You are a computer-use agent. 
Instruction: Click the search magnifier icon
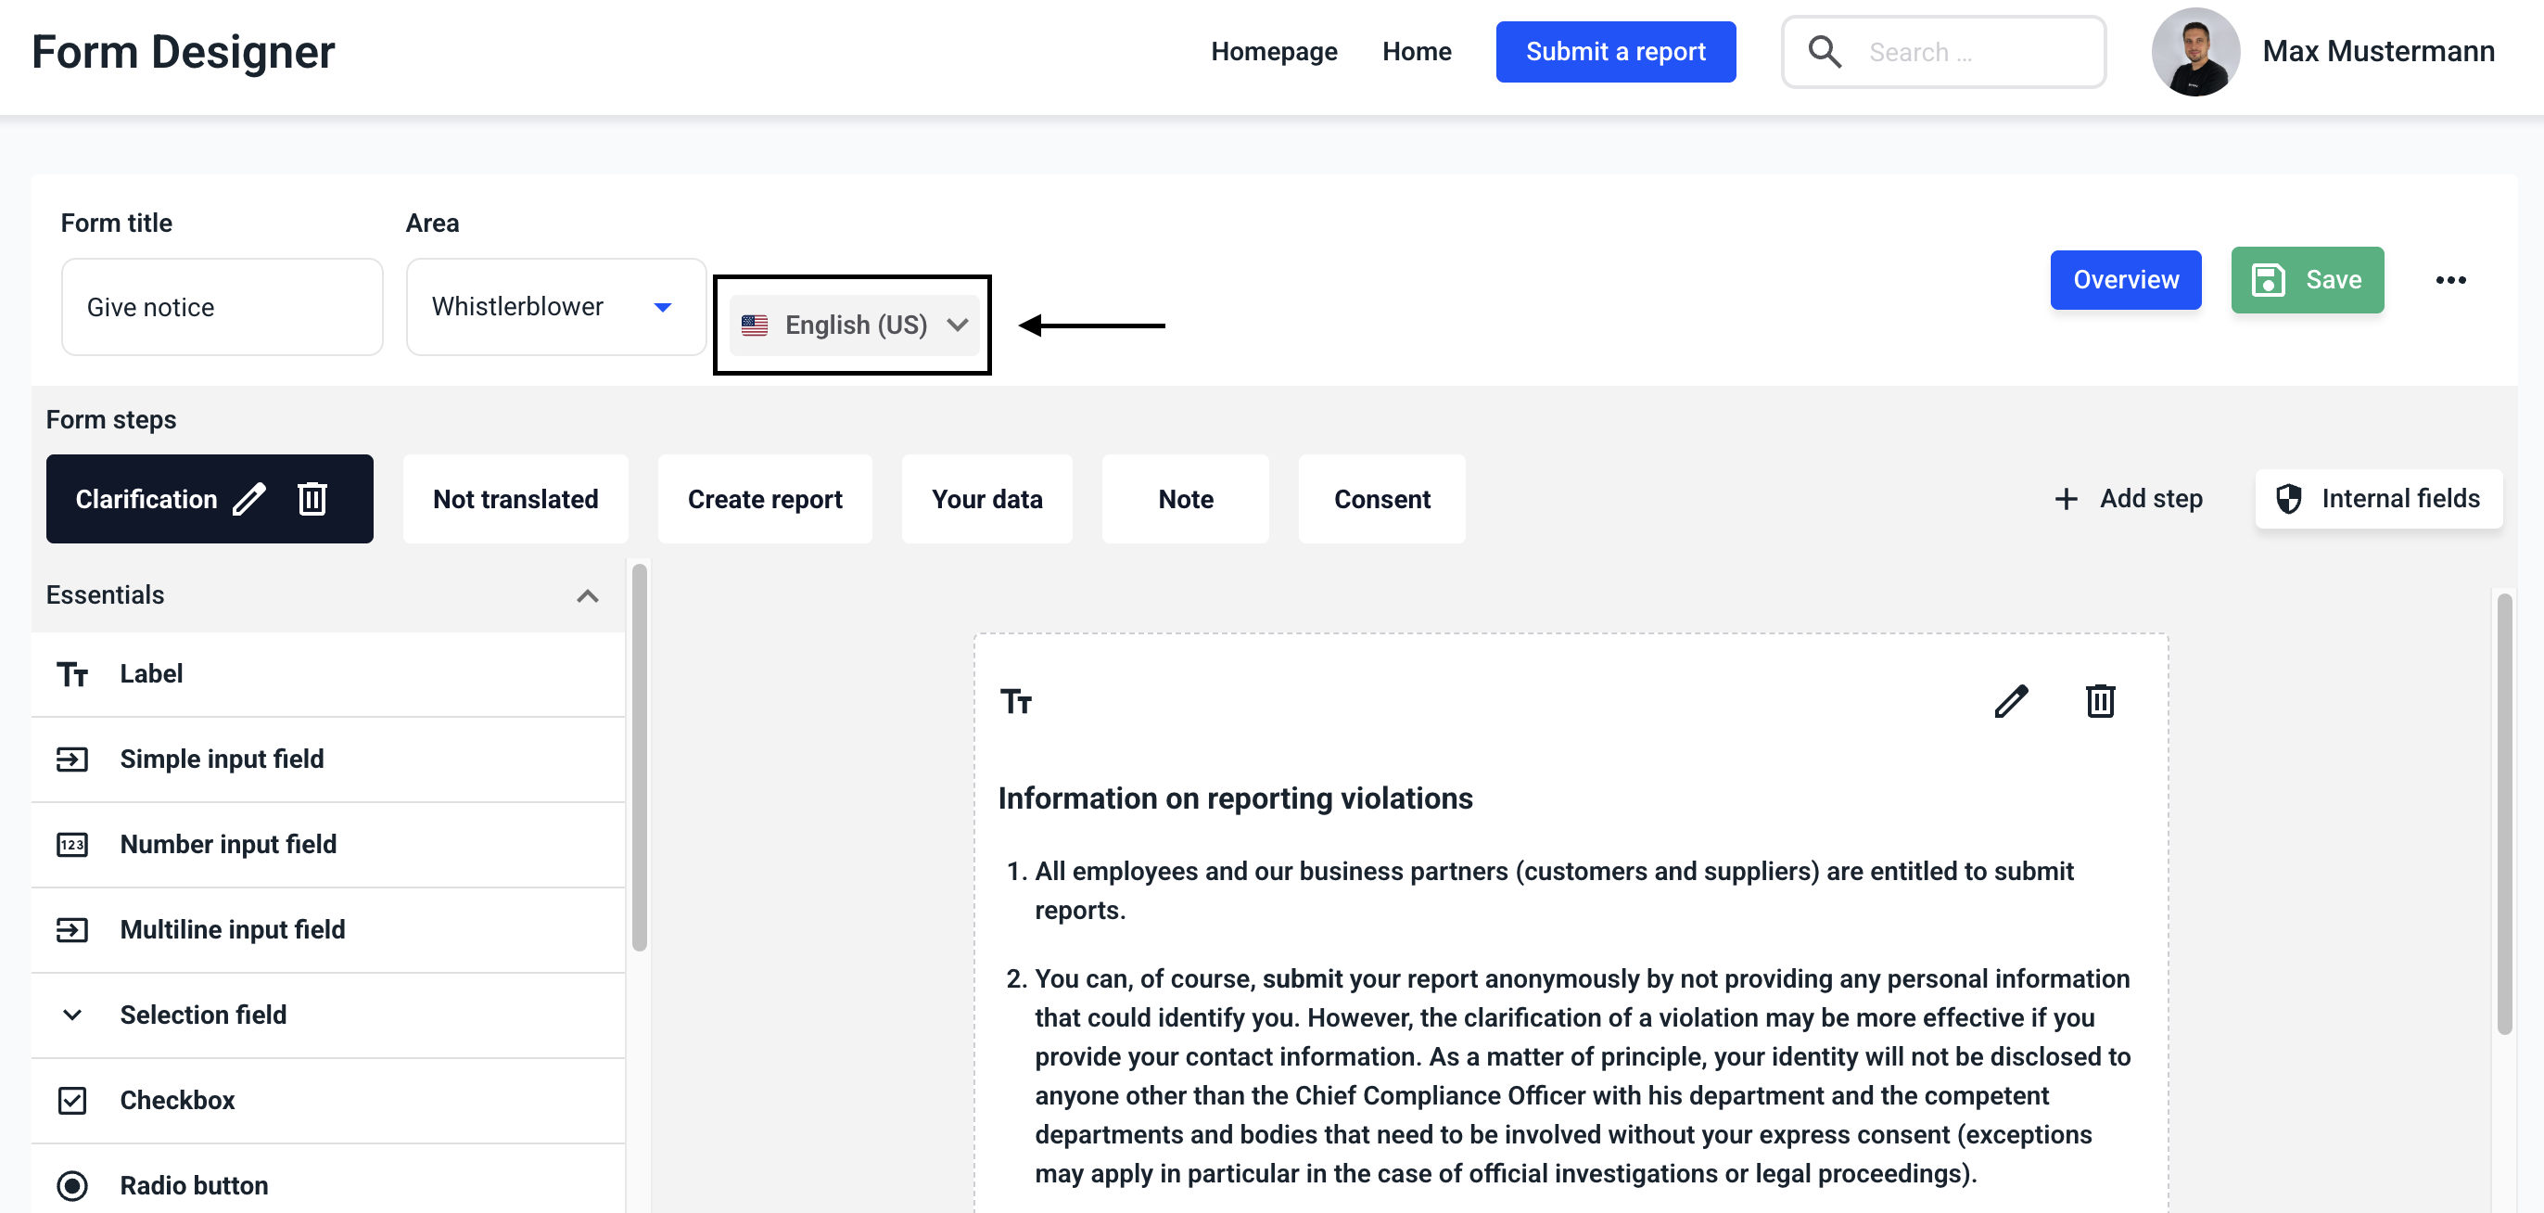1824,52
